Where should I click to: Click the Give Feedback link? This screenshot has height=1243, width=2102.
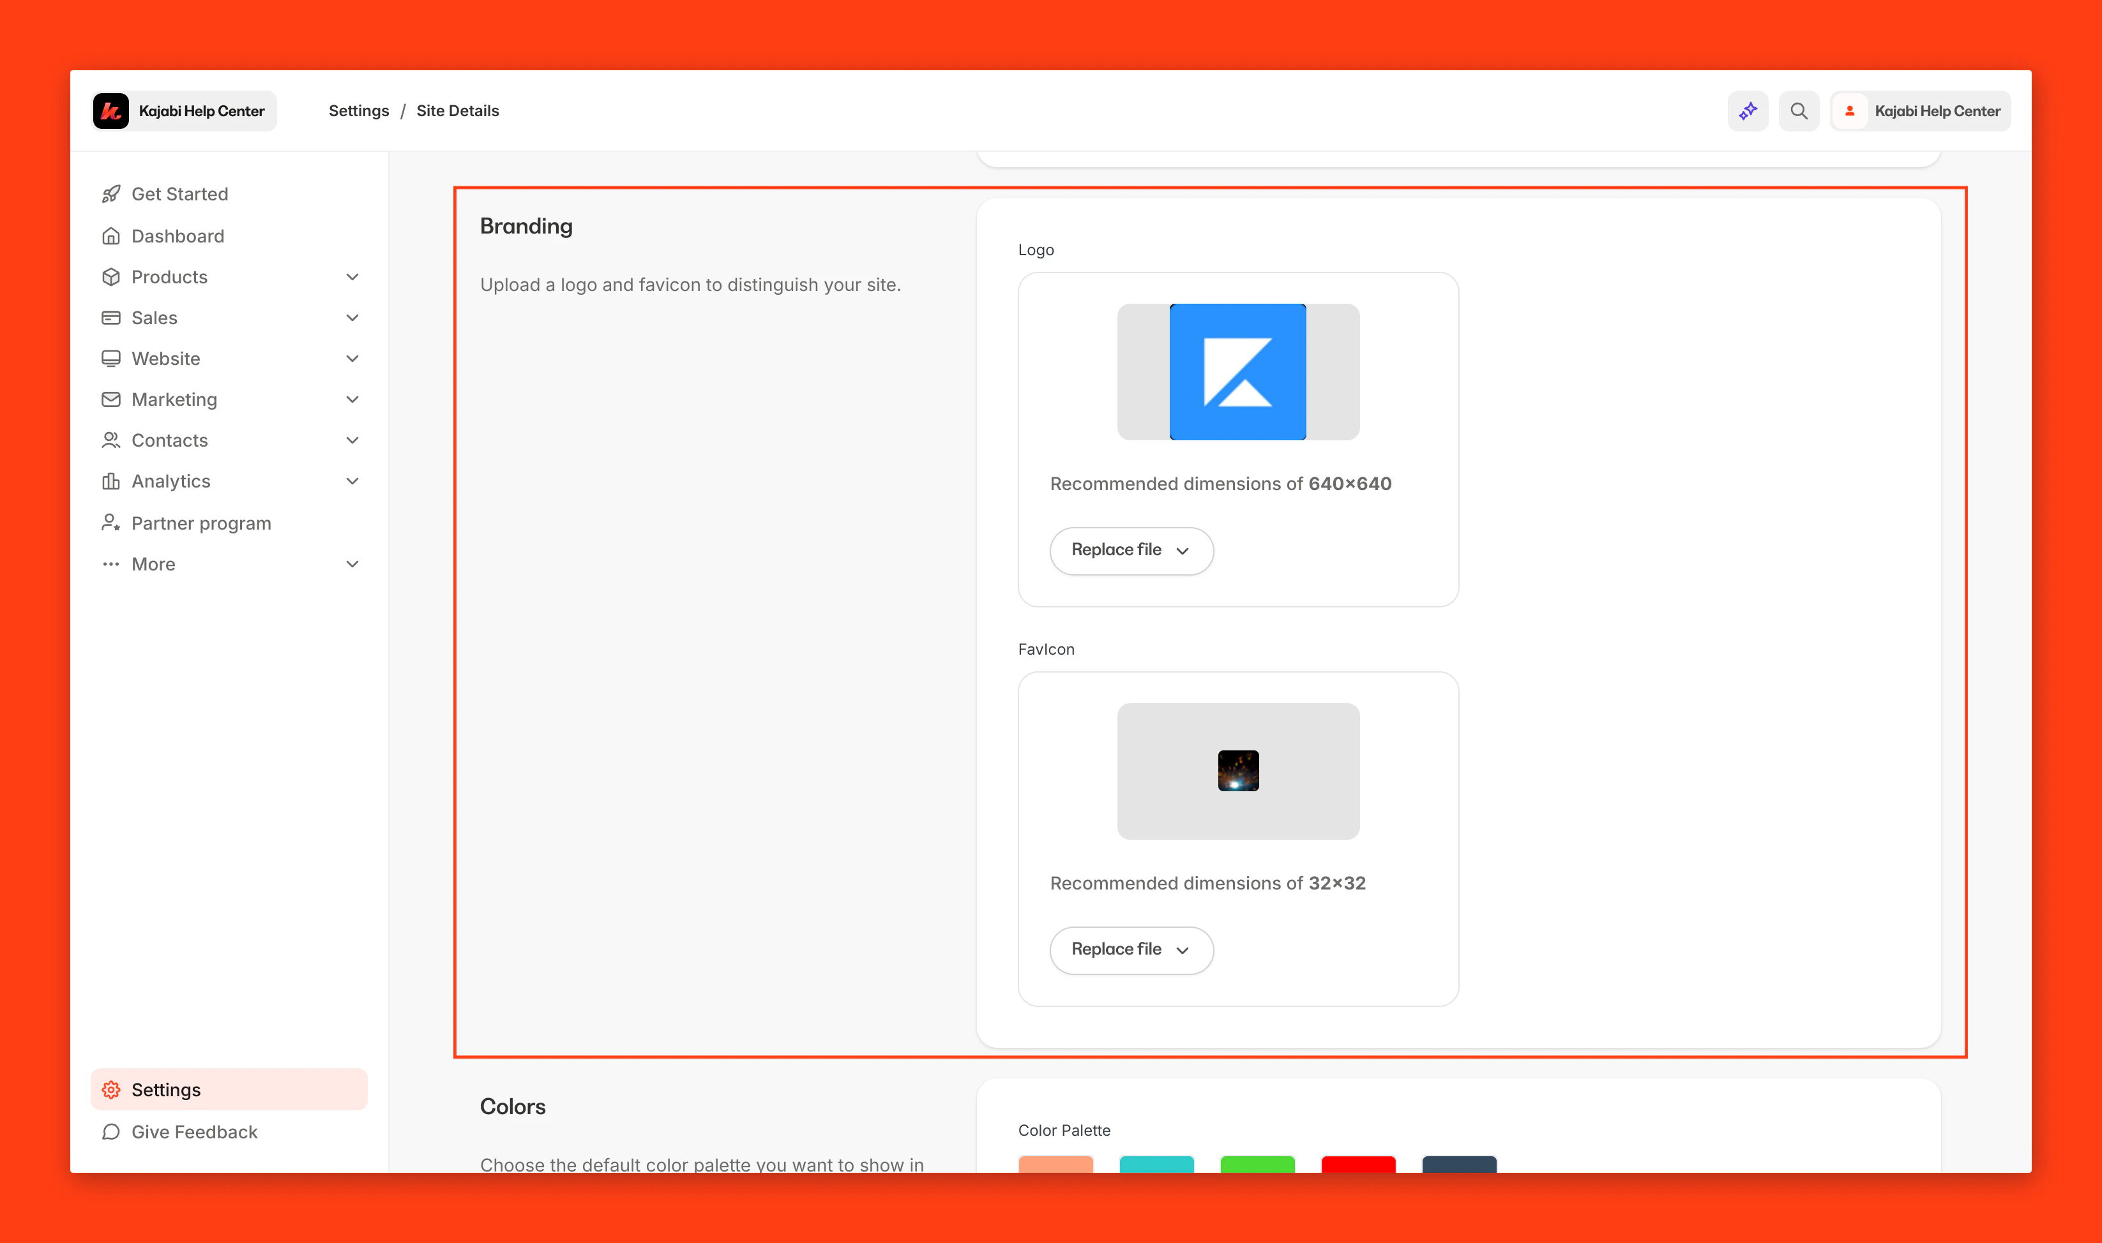click(193, 1131)
